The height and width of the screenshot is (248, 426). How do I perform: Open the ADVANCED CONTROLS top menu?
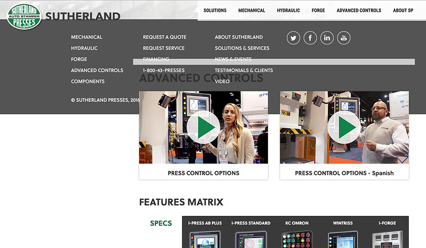pos(359,10)
